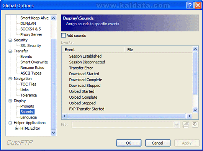The image size is (203, 151).
Task: Click events list scroll-left arrow
Action: tap(65, 116)
